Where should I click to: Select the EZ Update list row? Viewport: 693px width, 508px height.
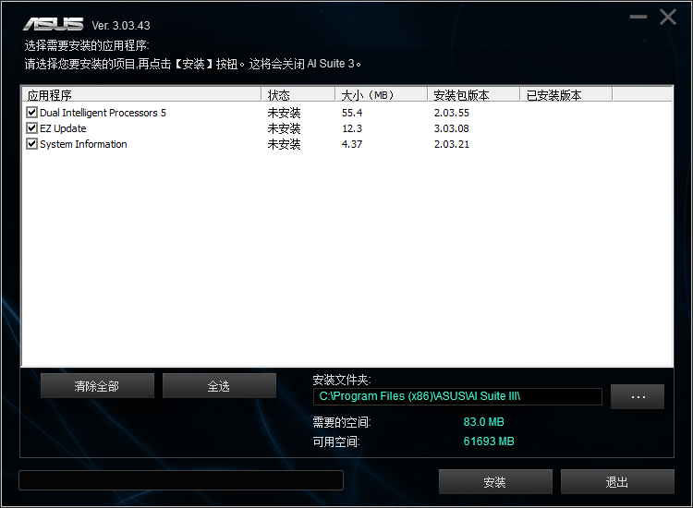(346, 128)
